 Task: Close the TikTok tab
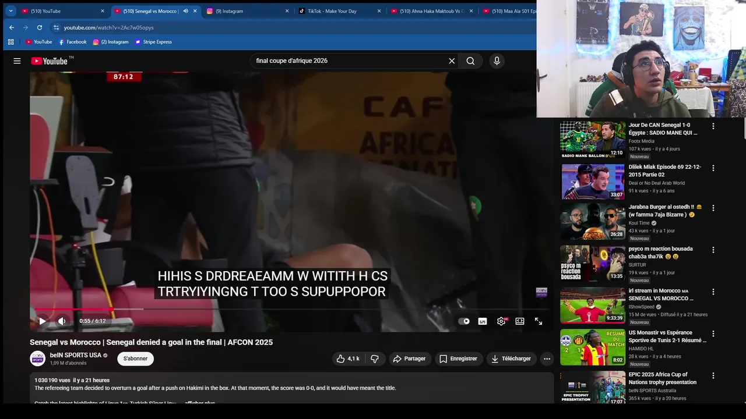click(379, 11)
